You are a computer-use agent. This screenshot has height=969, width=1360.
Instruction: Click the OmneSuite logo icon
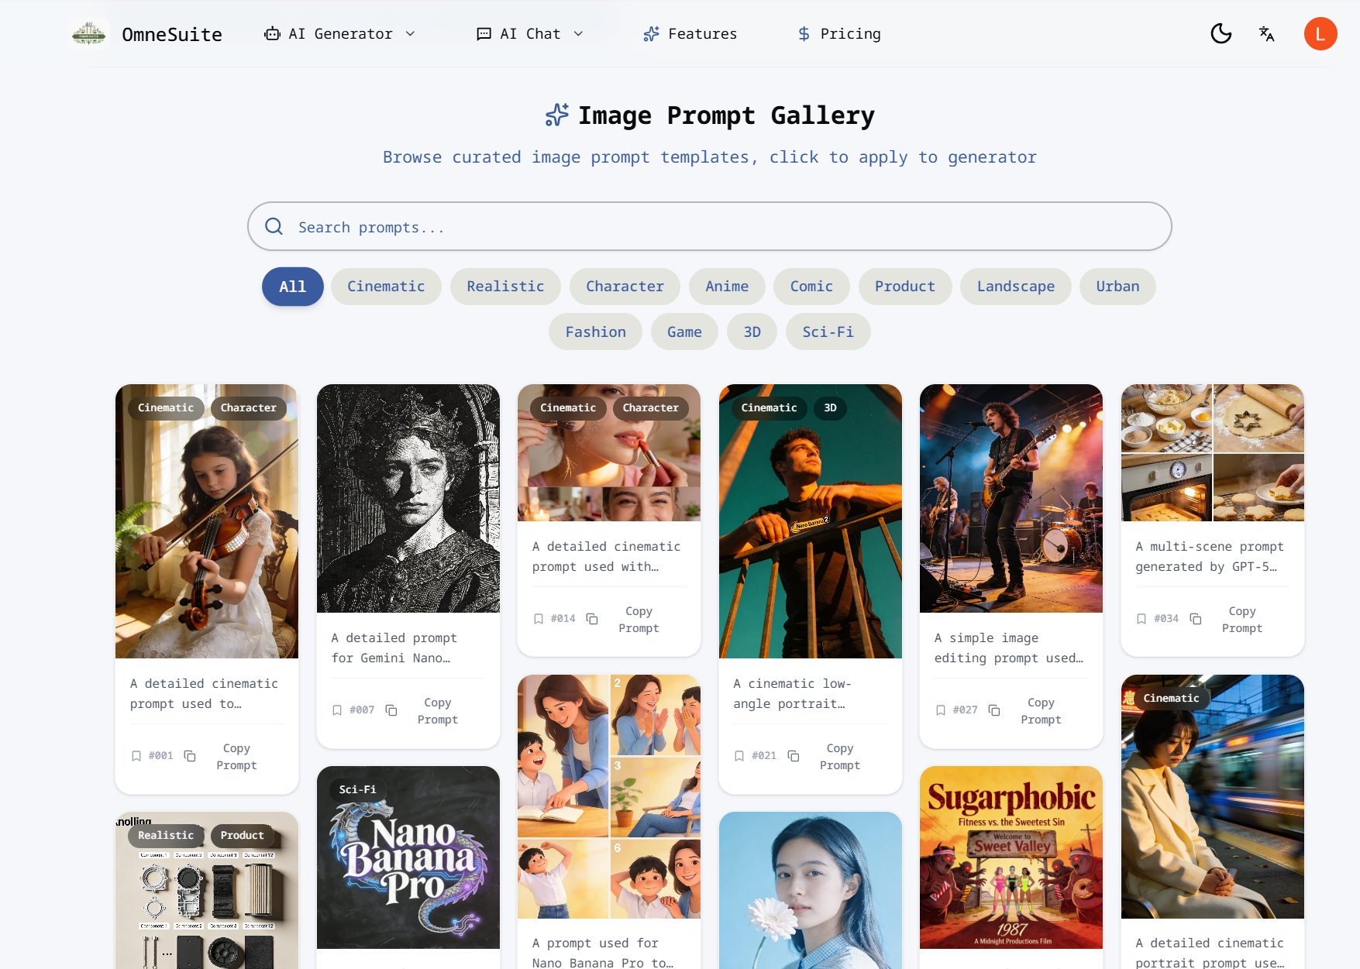tap(89, 34)
